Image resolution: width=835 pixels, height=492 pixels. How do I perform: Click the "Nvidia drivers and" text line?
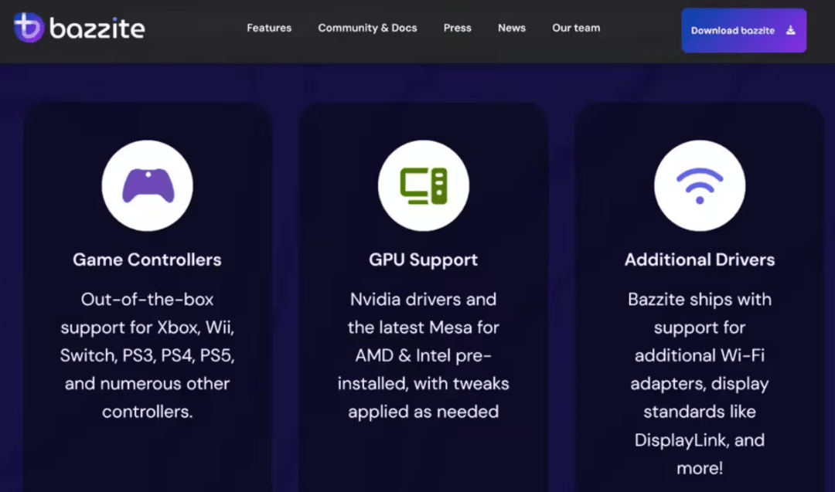423,300
